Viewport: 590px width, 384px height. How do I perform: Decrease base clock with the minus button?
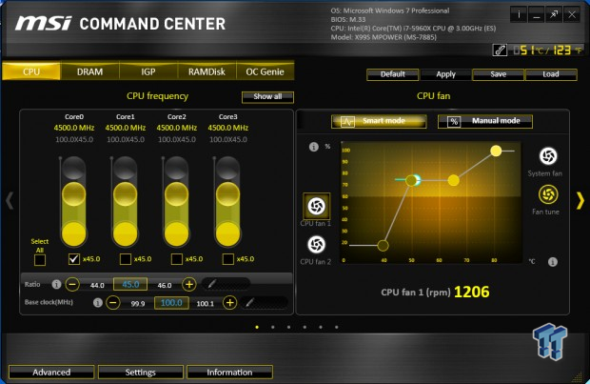[113, 302]
